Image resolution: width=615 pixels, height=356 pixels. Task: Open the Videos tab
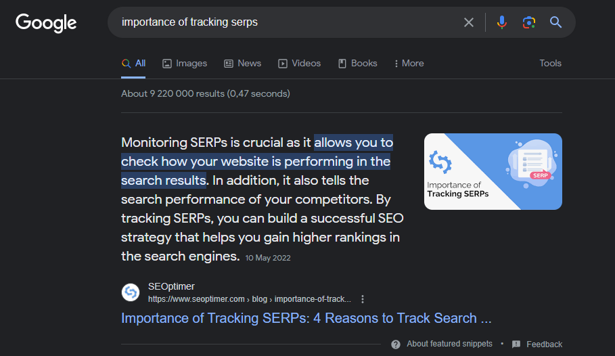(299, 63)
